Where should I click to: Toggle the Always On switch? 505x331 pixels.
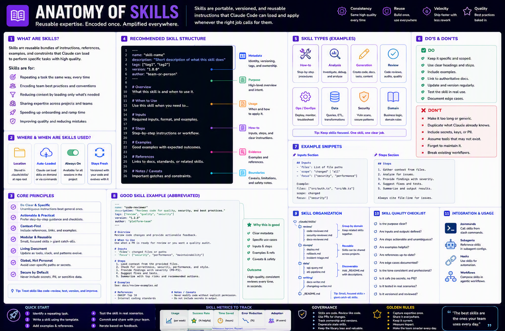[73, 152]
